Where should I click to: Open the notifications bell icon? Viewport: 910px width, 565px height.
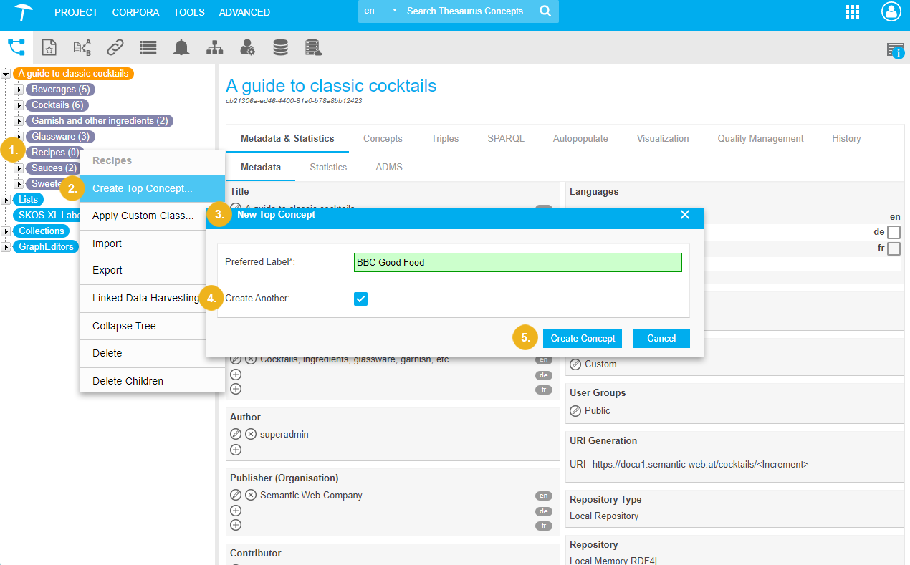(x=181, y=47)
